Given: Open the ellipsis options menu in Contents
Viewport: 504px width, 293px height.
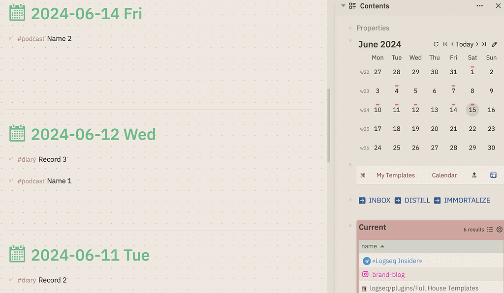Looking at the screenshot, I should coord(481,5).
